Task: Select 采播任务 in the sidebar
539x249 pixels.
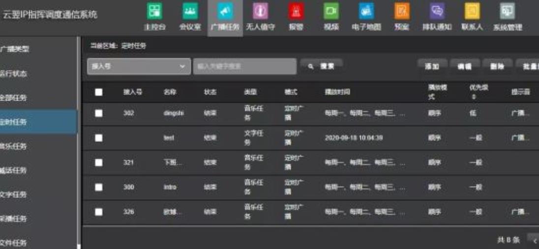Action: point(14,219)
